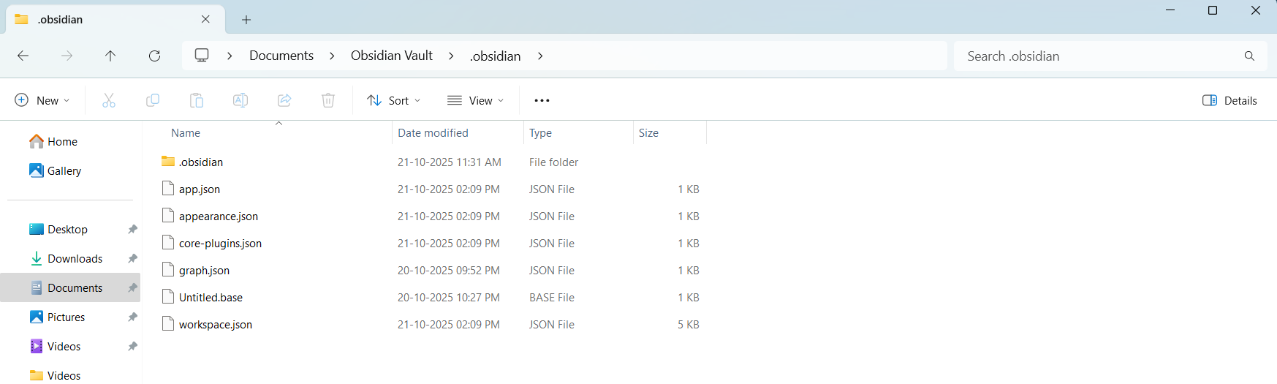The height and width of the screenshot is (384, 1277).
Task: Toggle the Details pane
Action: pos(1229,100)
